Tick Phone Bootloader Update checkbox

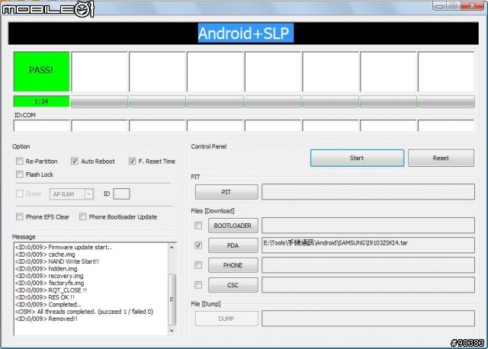83,216
